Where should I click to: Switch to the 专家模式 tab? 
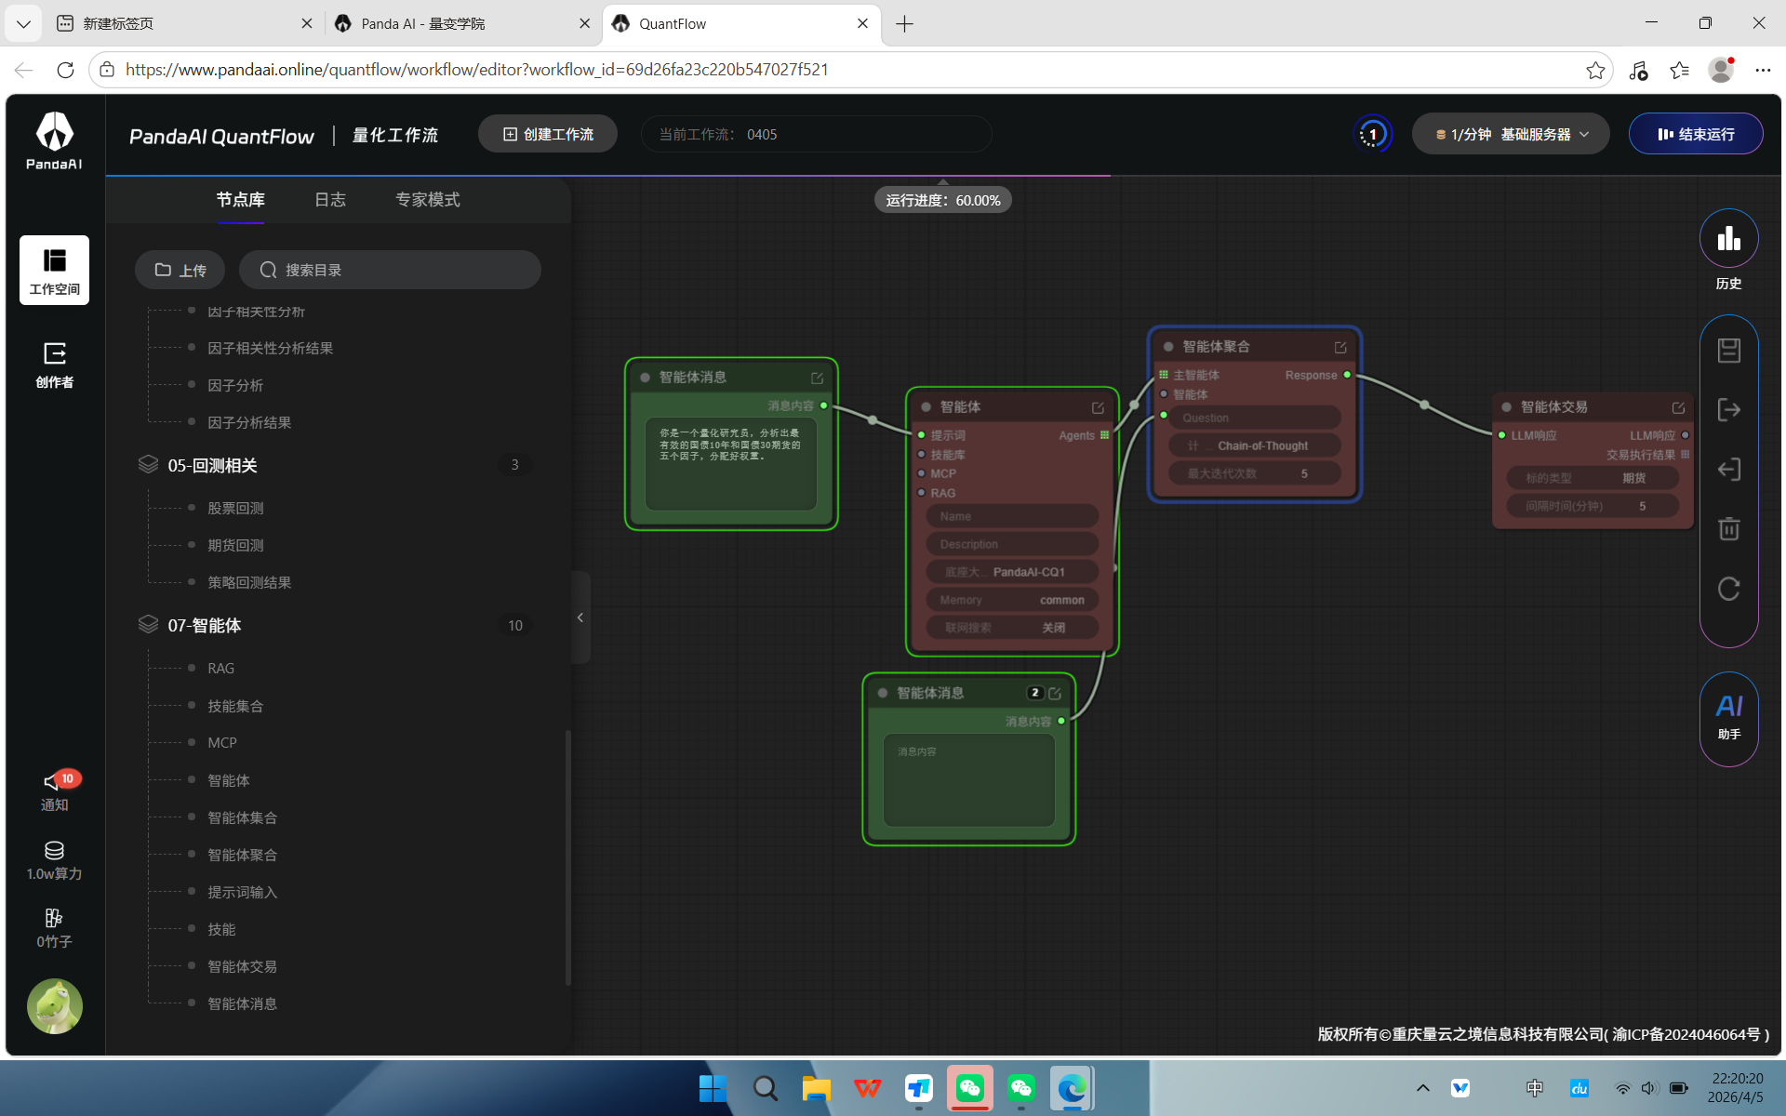(427, 200)
